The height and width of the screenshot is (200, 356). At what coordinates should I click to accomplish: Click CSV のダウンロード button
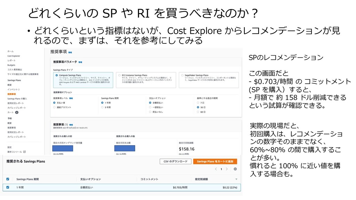click(176, 161)
